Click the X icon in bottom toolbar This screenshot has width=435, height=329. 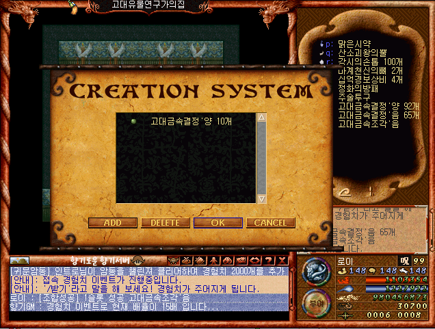tap(282, 260)
